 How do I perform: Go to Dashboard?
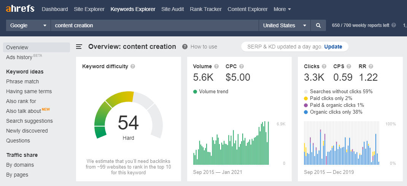[55, 9]
